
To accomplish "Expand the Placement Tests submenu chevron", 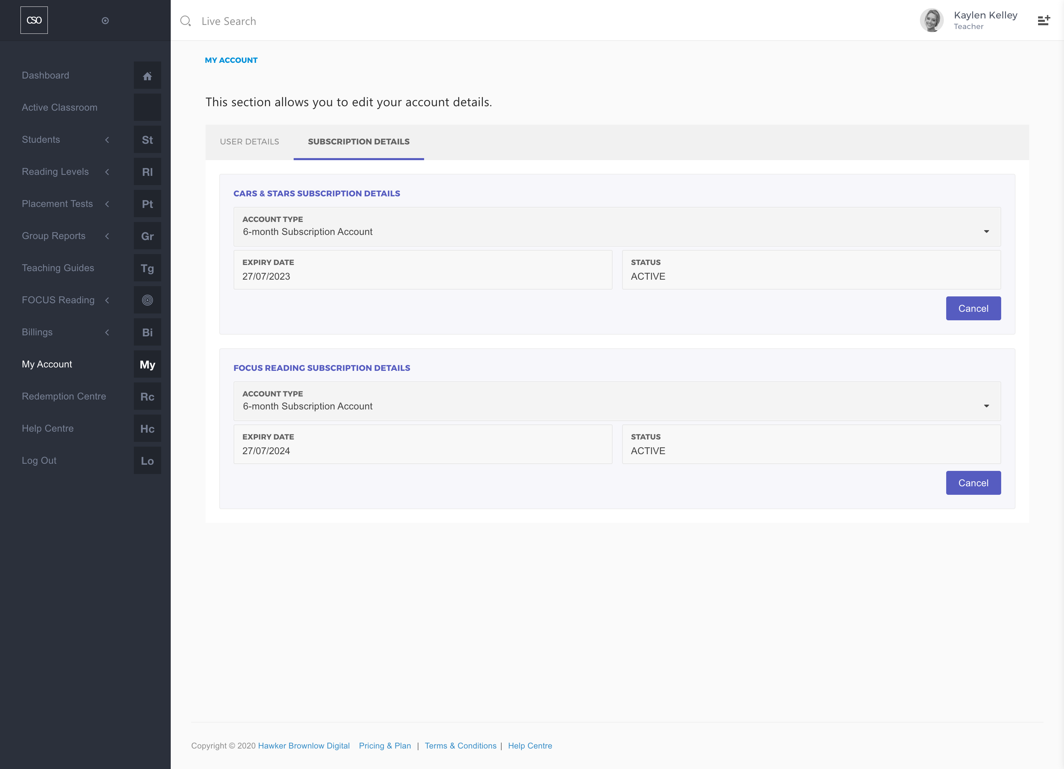I will (x=107, y=204).
